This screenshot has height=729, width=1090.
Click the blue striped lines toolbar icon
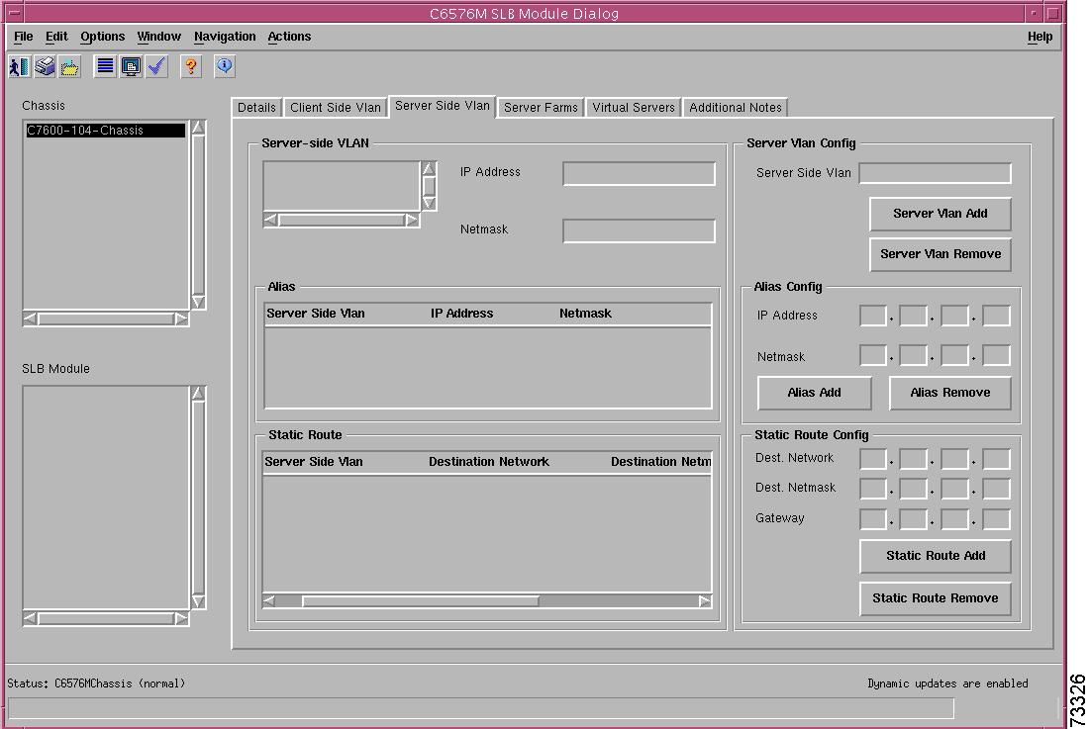pyautogui.click(x=105, y=66)
